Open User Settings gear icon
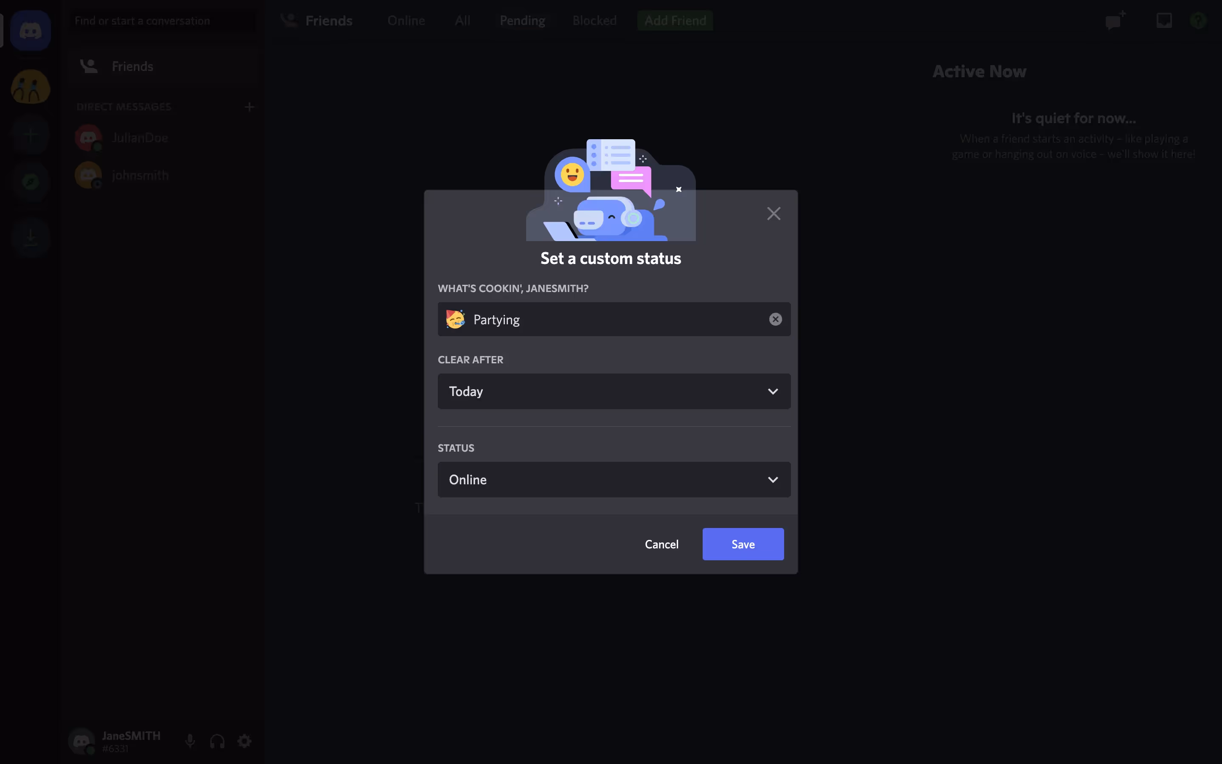This screenshot has height=764, width=1222. (x=244, y=741)
